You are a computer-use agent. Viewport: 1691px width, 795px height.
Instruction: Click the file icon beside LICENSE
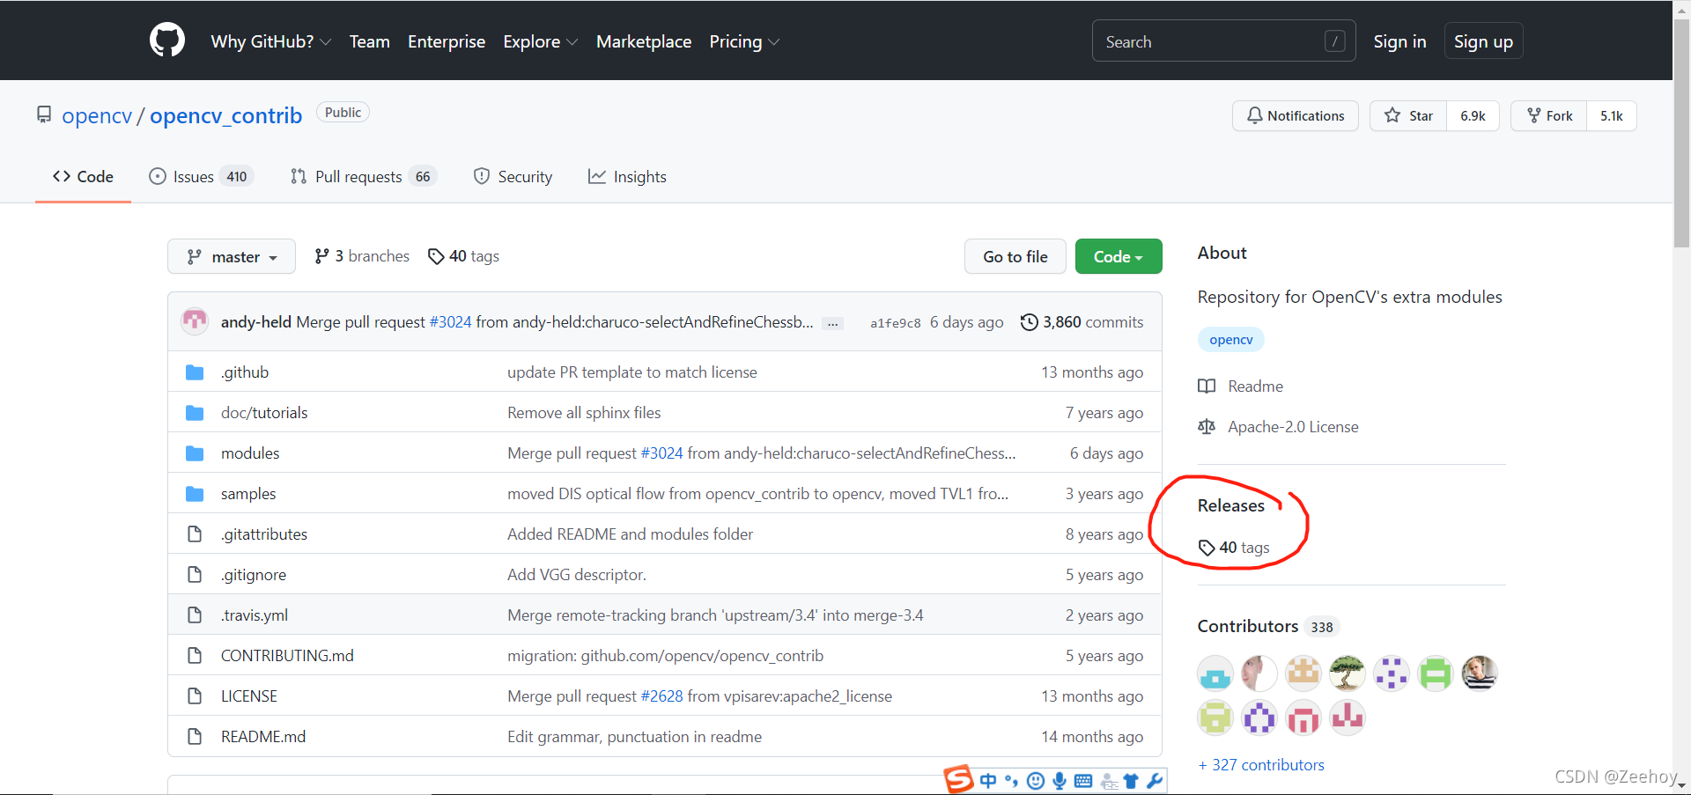pos(195,696)
